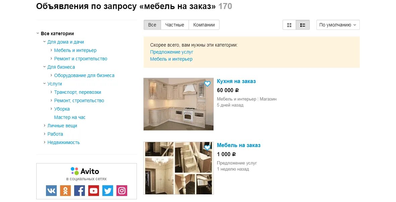Select Мастер на час in category tree
The height and width of the screenshot is (202, 396).
click(x=70, y=117)
